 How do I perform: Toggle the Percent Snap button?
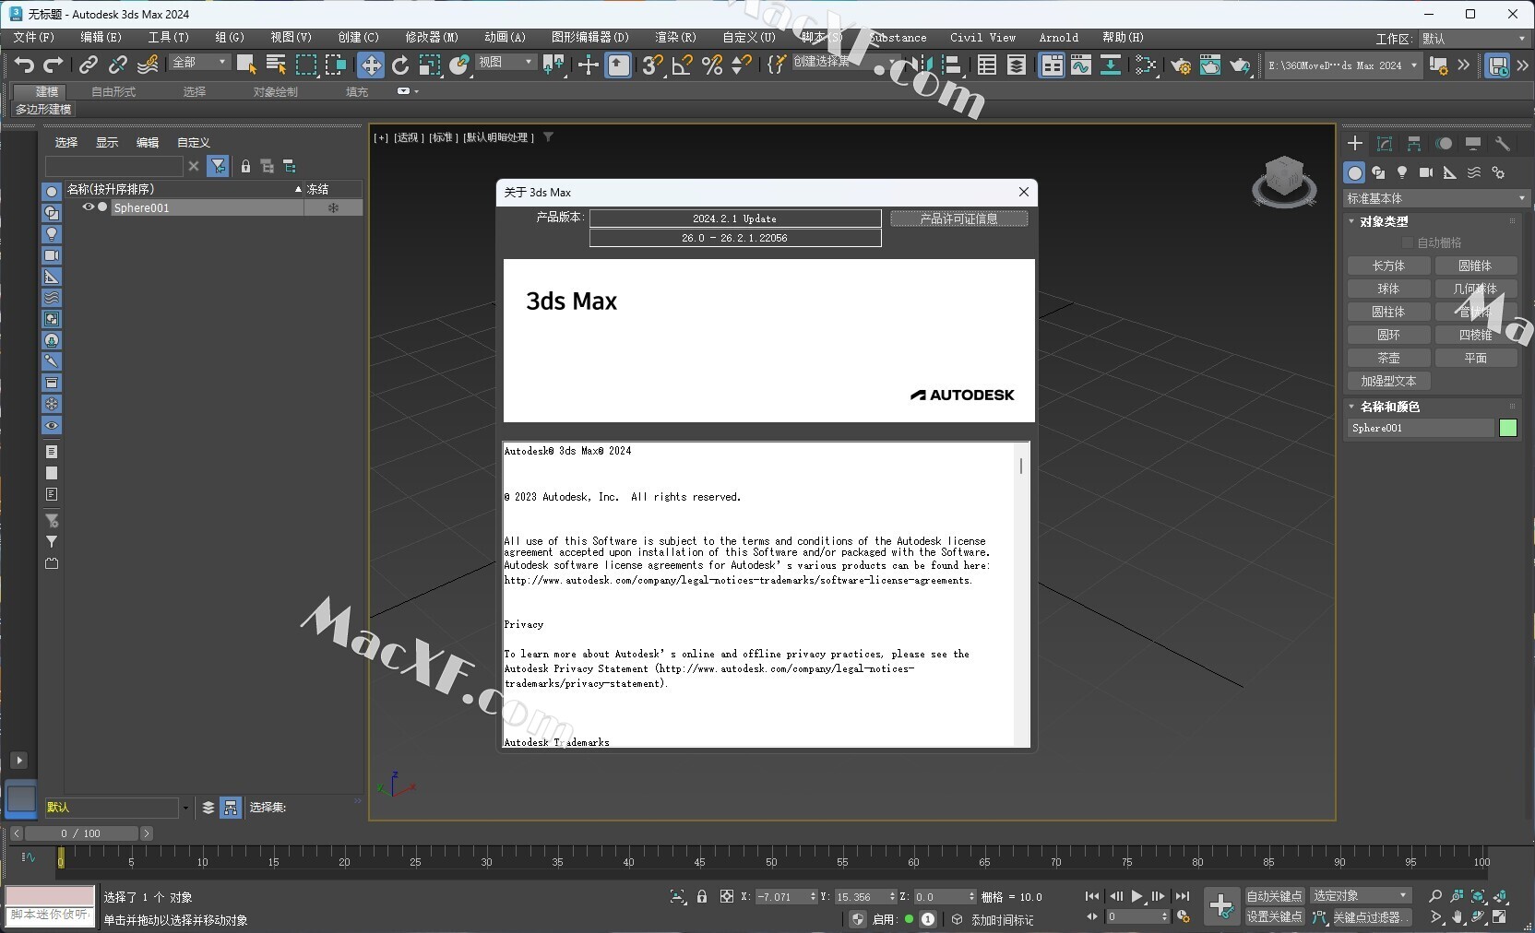point(712,65)
